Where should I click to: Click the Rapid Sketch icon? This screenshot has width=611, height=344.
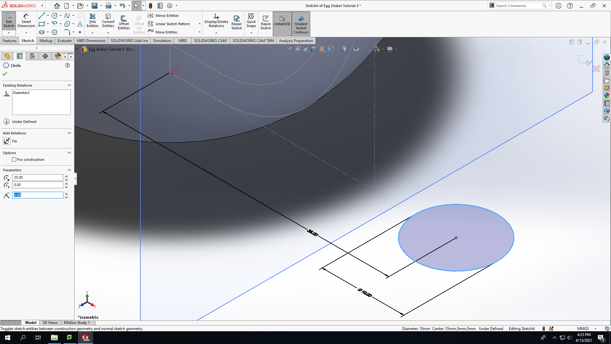click(x=266, y=22)
